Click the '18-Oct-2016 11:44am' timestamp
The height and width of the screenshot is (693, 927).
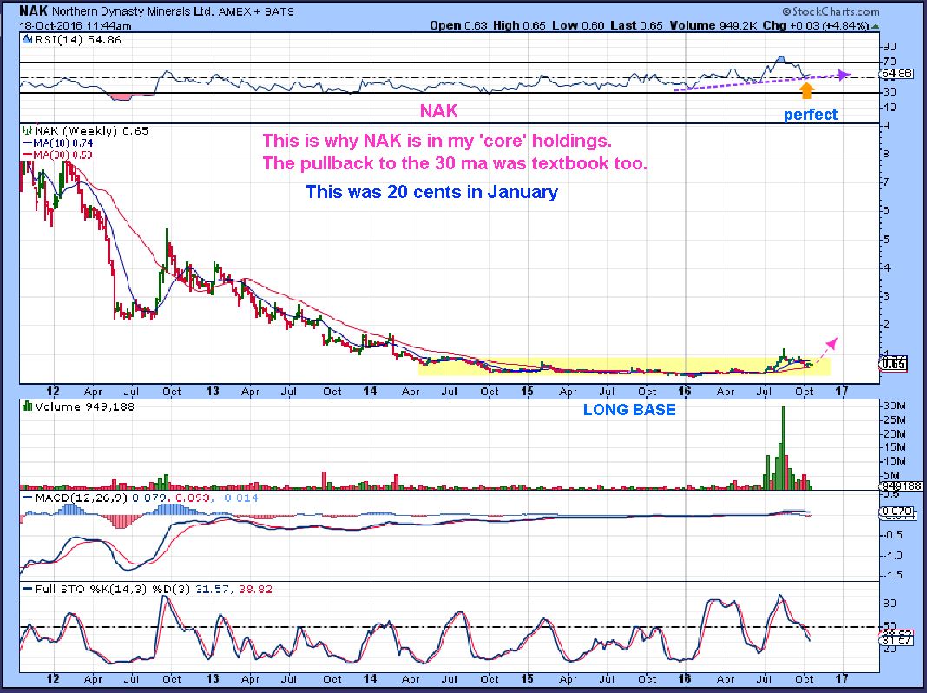76,26
